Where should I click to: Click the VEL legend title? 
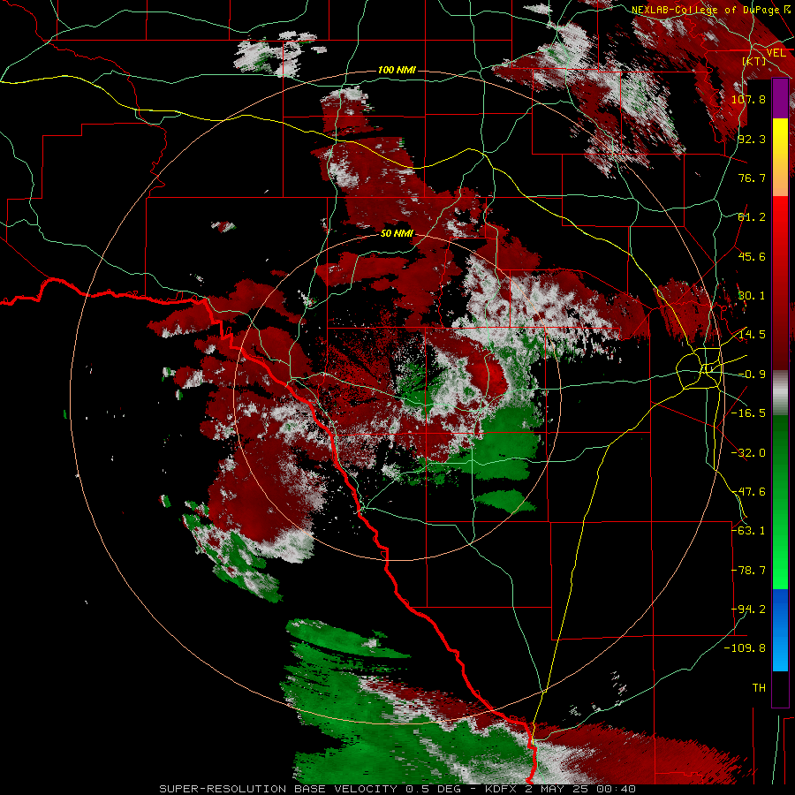click(x=776, y=53)
